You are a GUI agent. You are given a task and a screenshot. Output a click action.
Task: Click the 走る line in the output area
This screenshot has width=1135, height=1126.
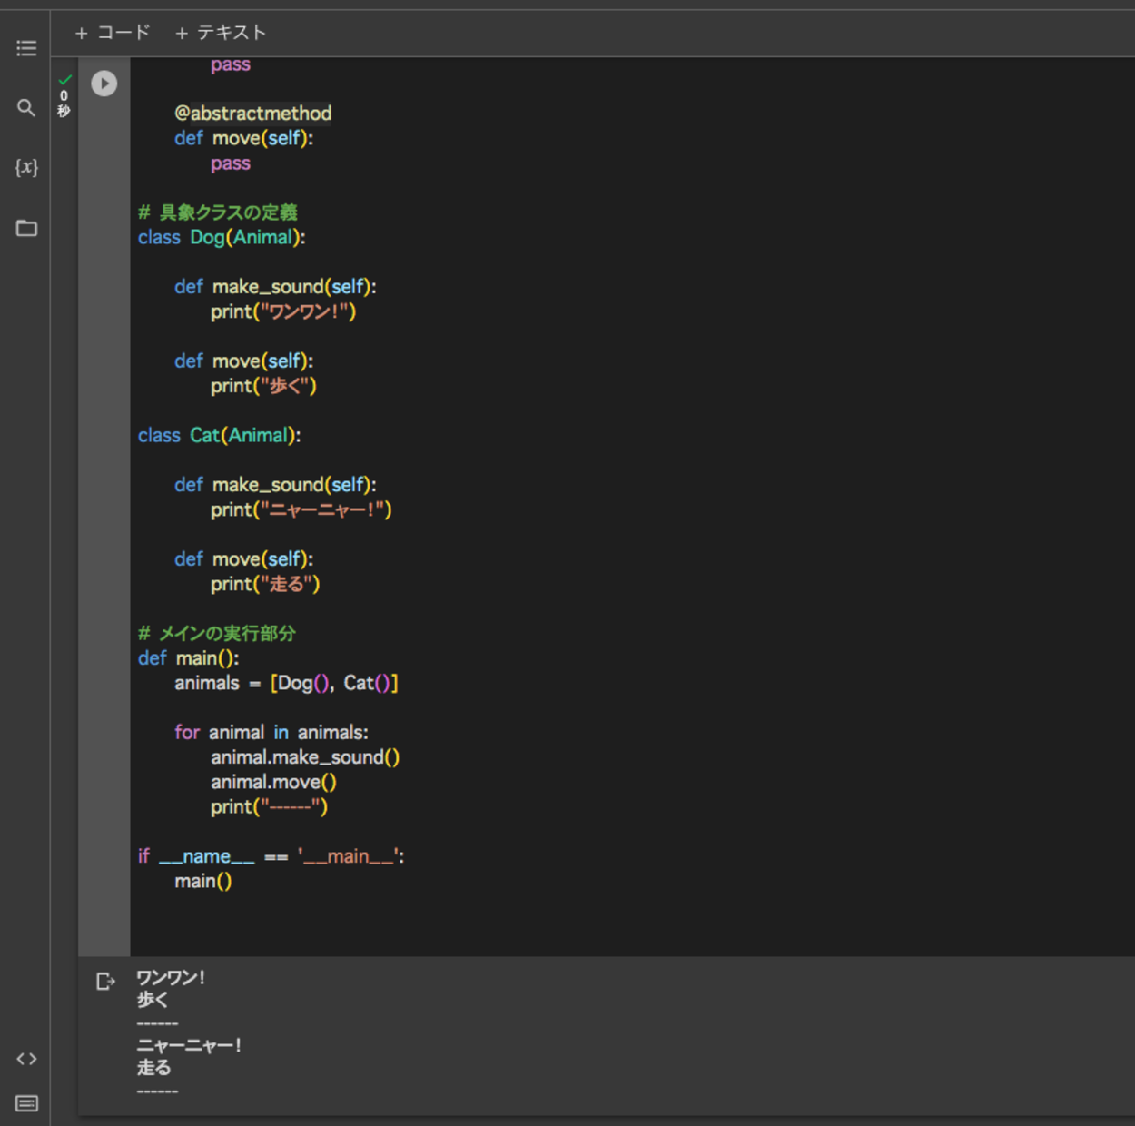153,1068
